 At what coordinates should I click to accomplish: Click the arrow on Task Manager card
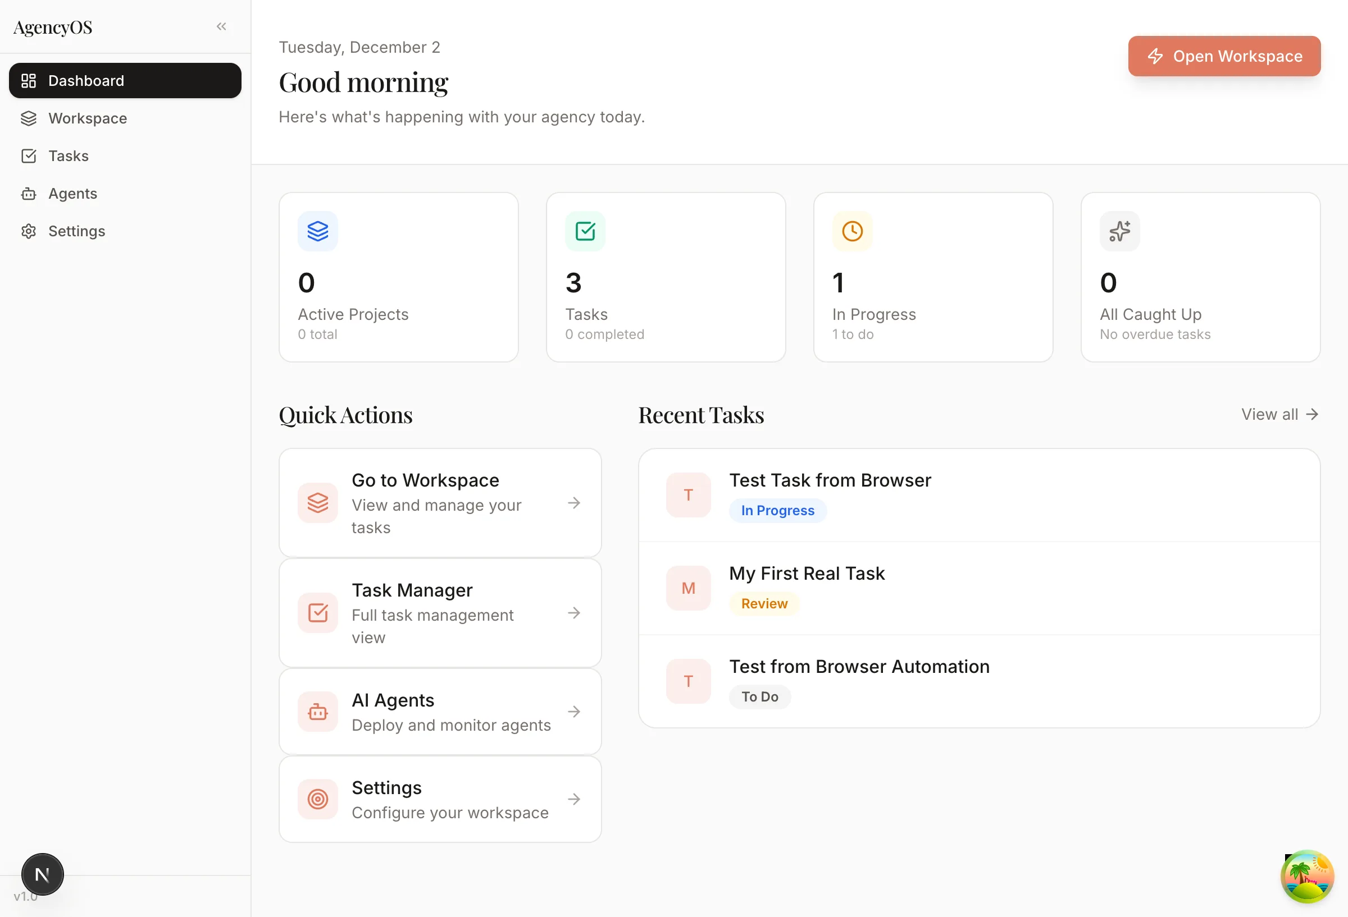click(574, 613)
